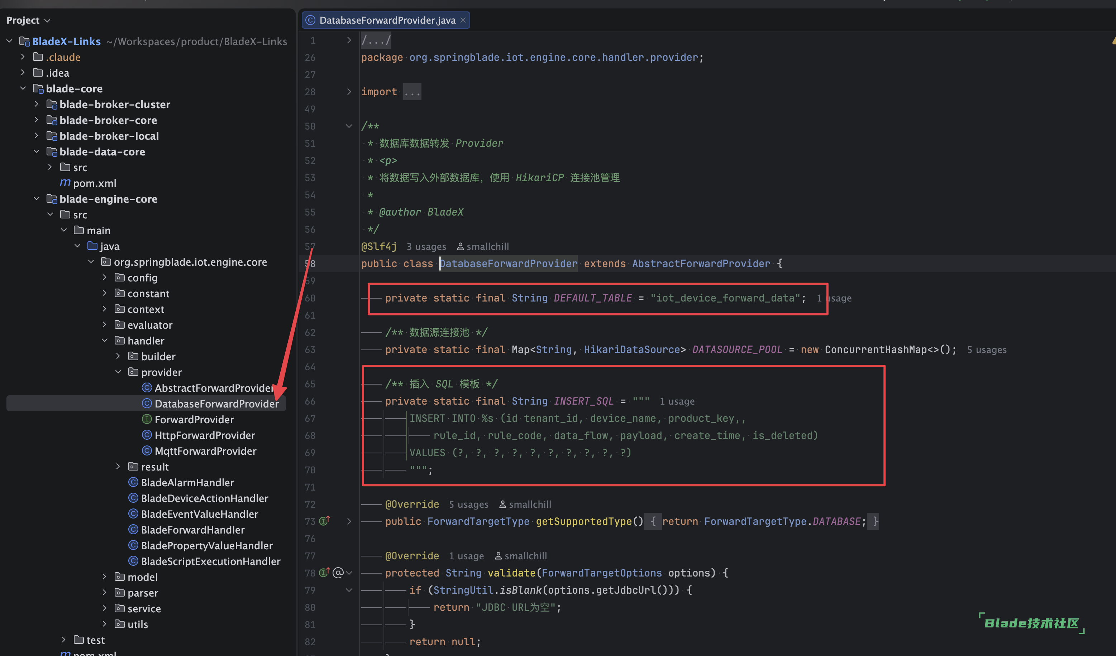Collapse the Javadoc comment fold on line 50
Viewport: 1116px width, 656px height.
[349, 126]
